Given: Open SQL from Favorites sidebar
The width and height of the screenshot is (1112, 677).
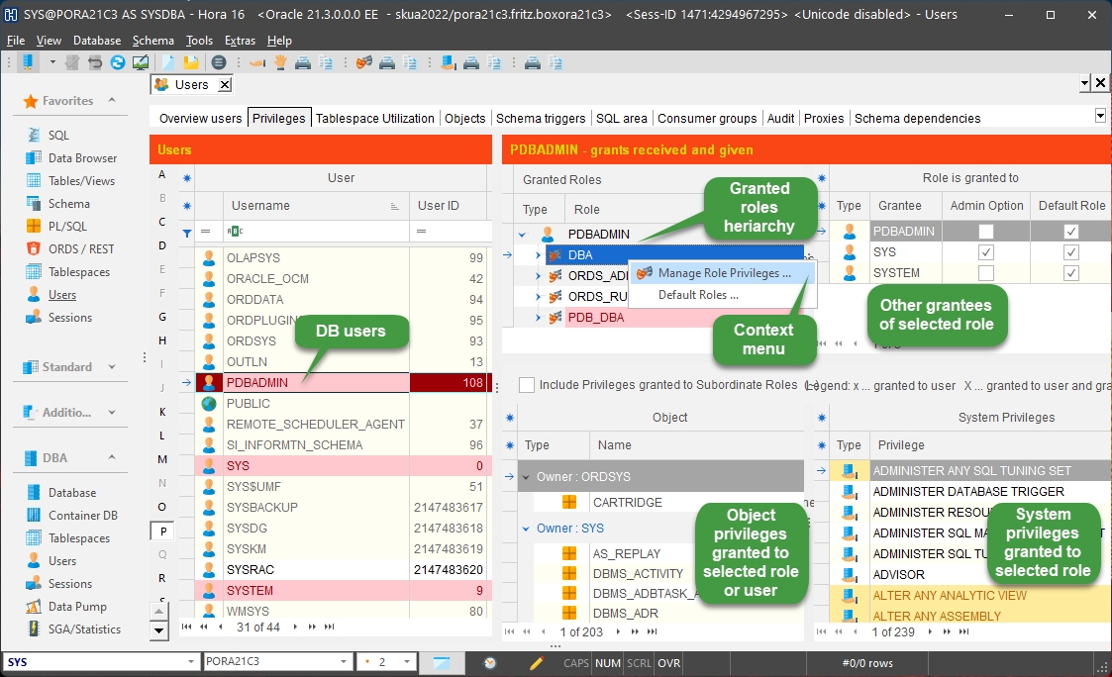Looking at the screenshot, I should point(58,136).
